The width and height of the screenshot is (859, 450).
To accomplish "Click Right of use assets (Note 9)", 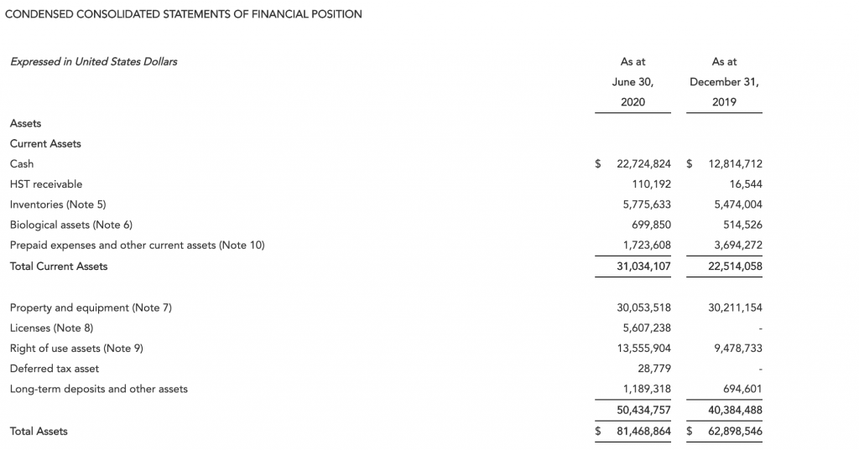I will 76,348.
